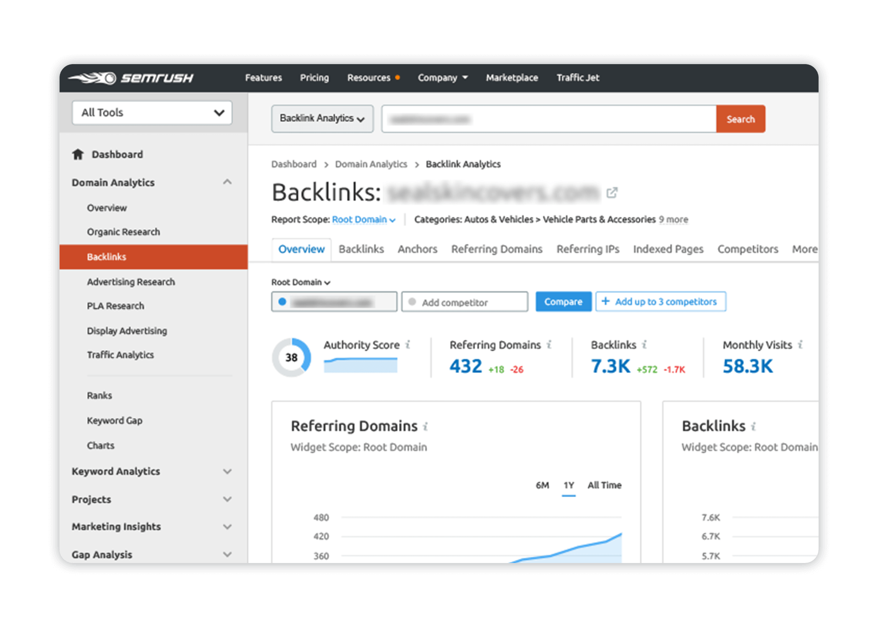Click the Add competitor input field

click(x=464, y=302)
